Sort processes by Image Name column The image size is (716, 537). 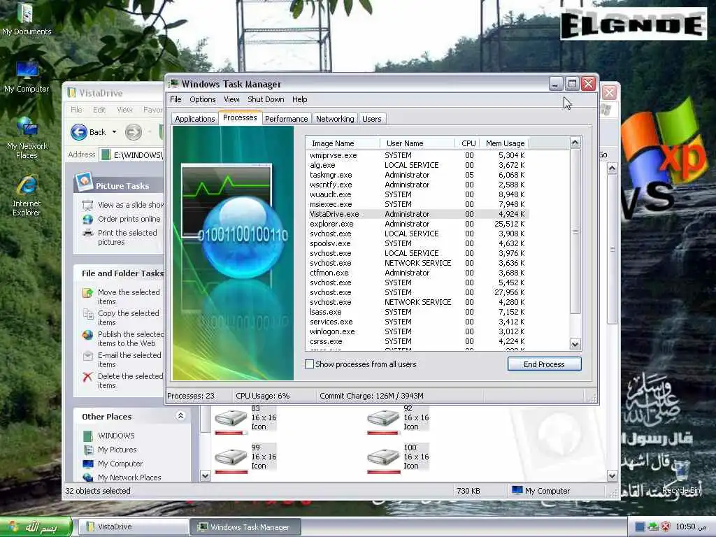pyautogui.click(x=343, y=143)
